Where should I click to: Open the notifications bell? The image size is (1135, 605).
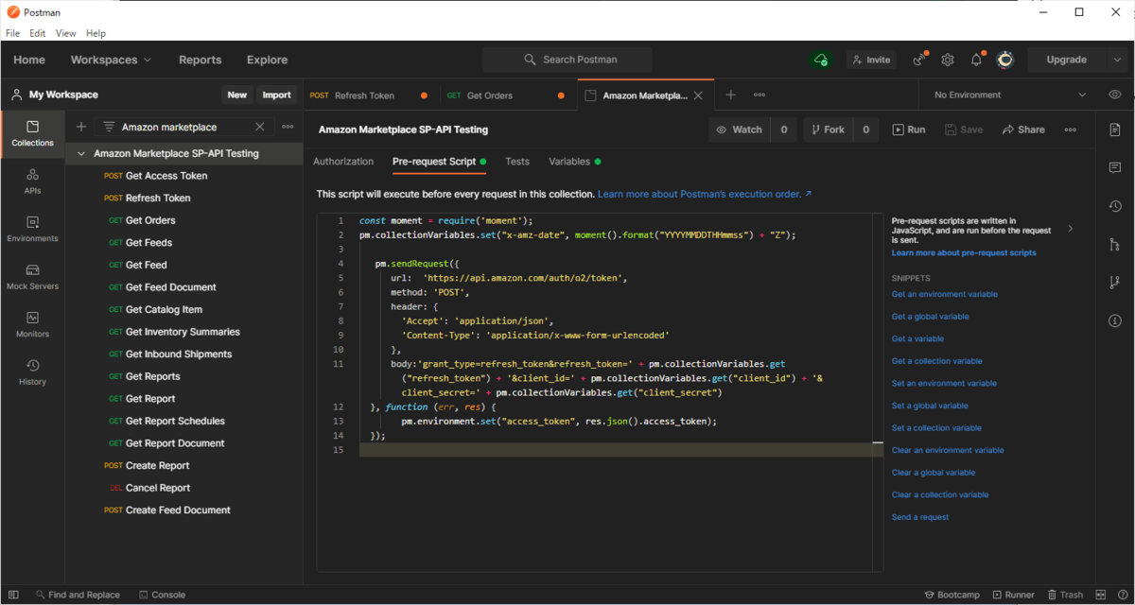(977, 60)
